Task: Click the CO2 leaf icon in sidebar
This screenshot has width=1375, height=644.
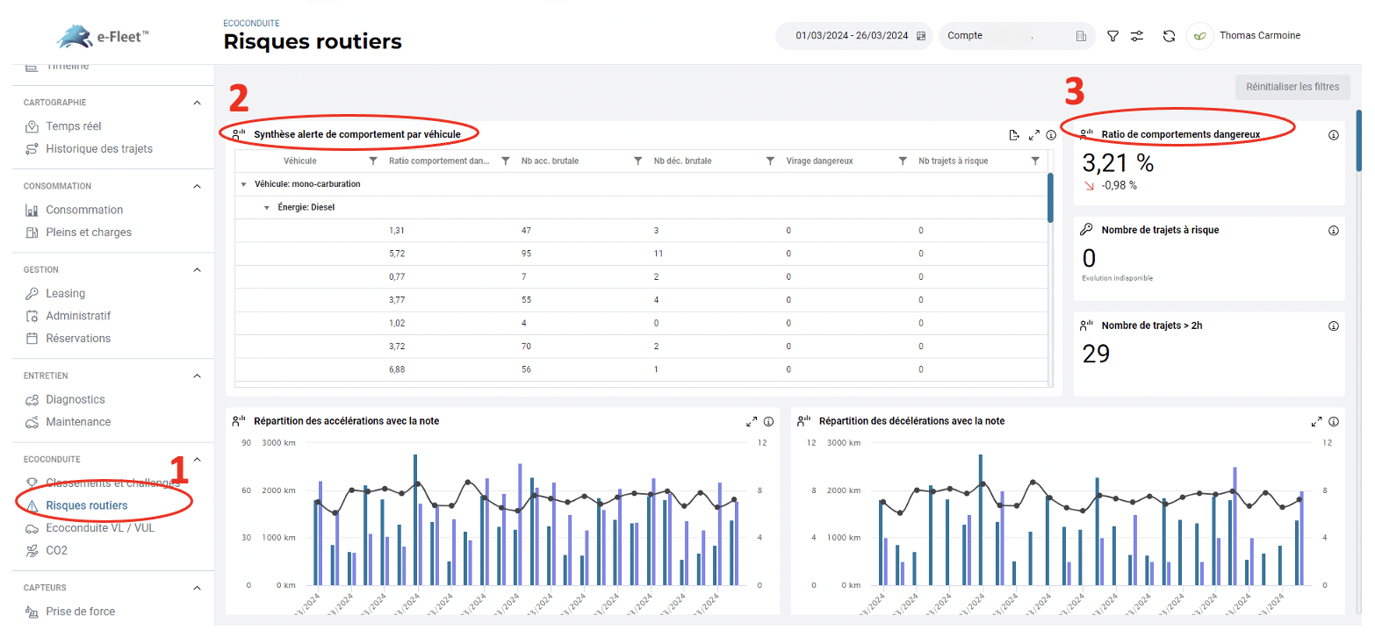Action: click(x=32, y=551)
